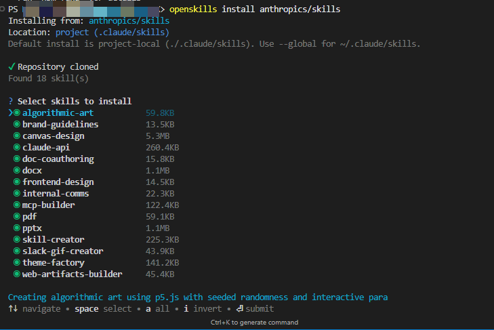Viewport: 494px width, 330px height.
Task: Click the skill-creator skill name
Action: click(x=54, y=240)
